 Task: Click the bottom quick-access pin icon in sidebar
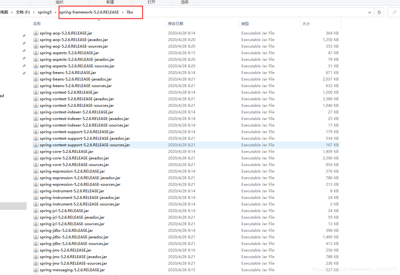[24, 73]
